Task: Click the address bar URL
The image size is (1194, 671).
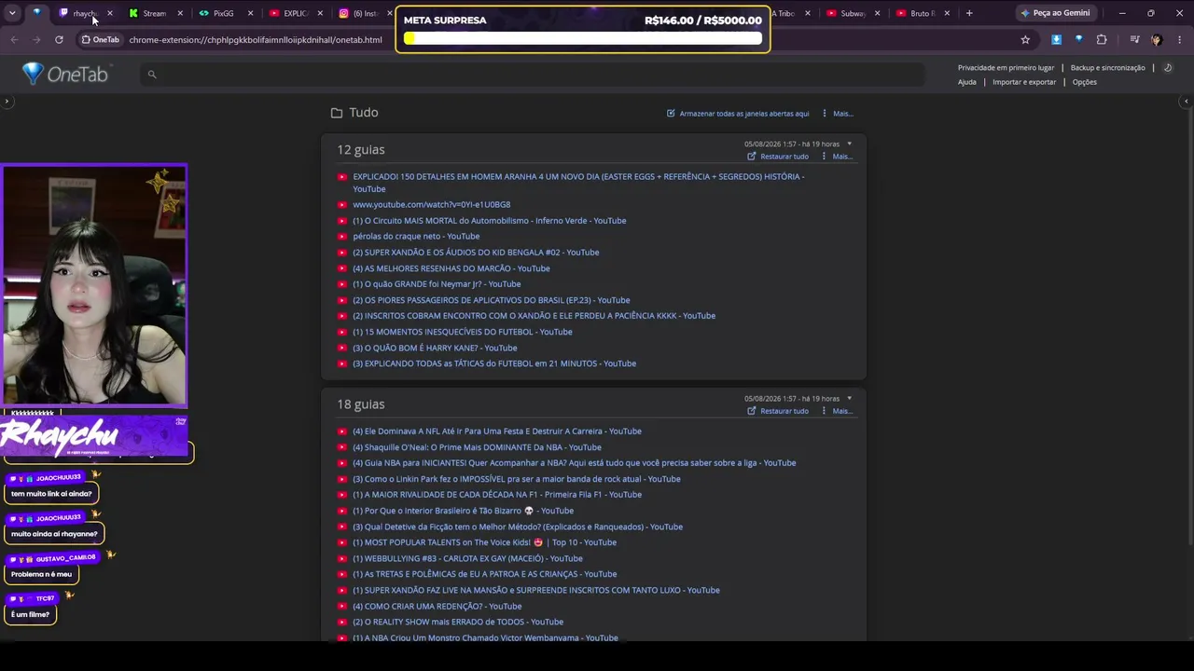Action: [x=256, y=40]
